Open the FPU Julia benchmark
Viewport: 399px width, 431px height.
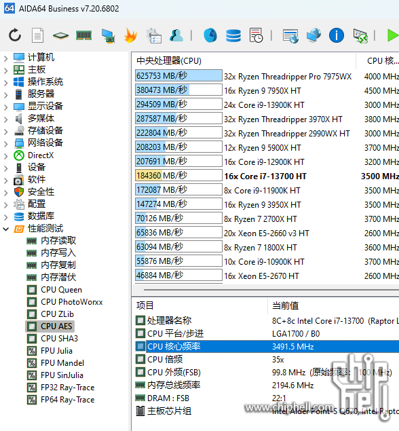[x=56, y=351]
